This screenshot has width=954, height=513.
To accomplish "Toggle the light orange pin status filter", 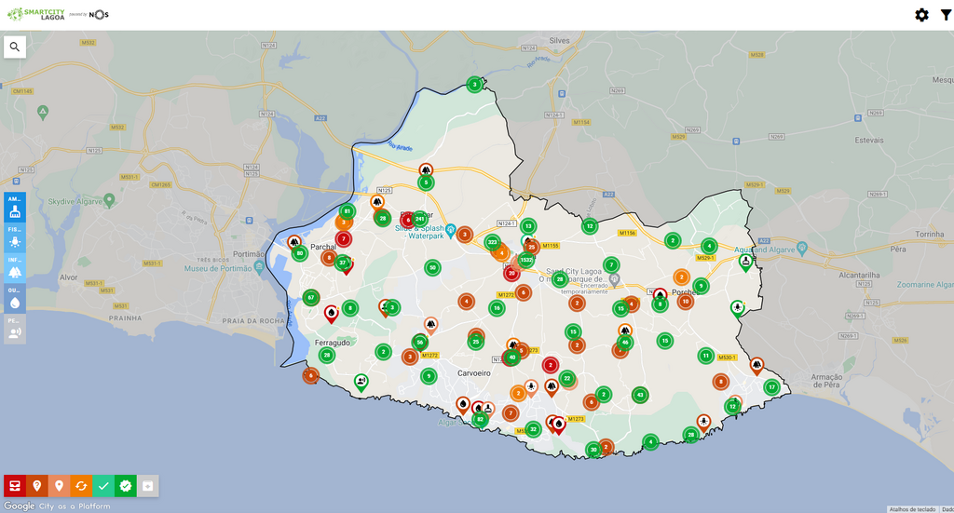I will 59,485.
